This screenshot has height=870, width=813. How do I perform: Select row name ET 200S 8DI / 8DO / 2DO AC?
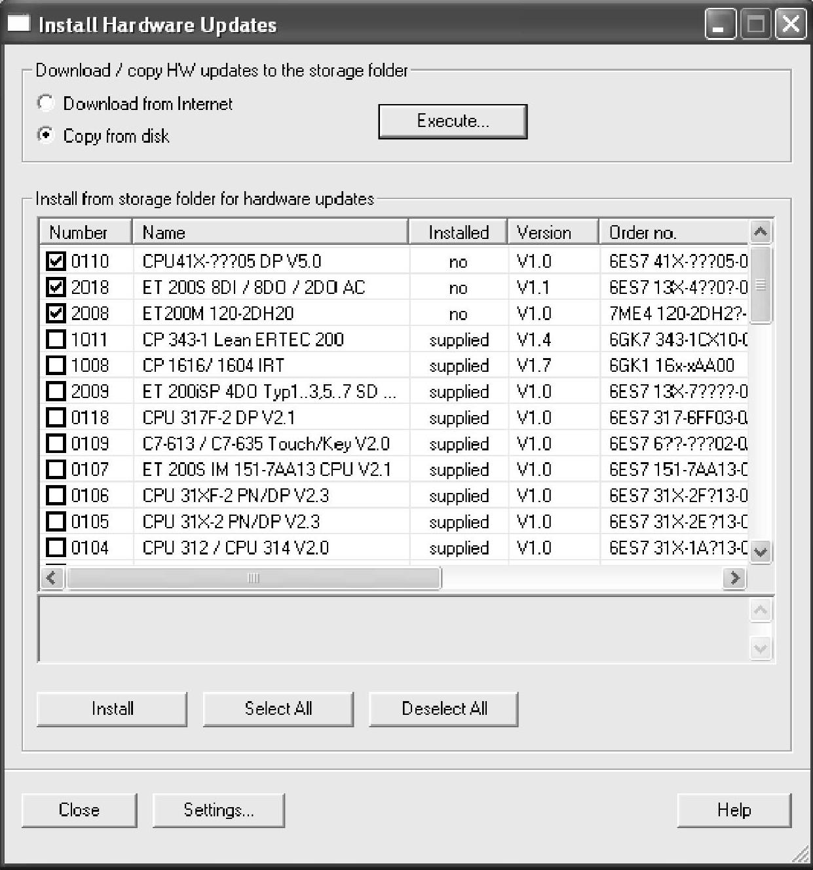254,287
